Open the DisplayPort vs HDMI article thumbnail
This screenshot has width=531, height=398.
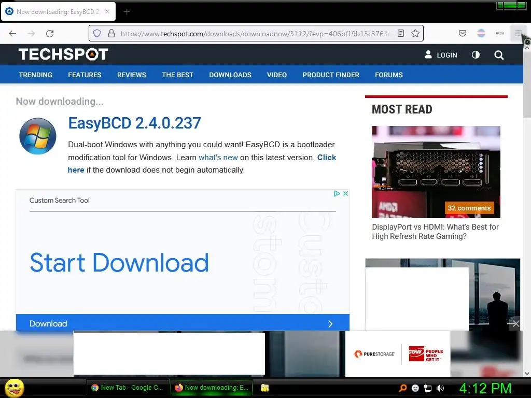pyautogui.click(x=436, y=172)
